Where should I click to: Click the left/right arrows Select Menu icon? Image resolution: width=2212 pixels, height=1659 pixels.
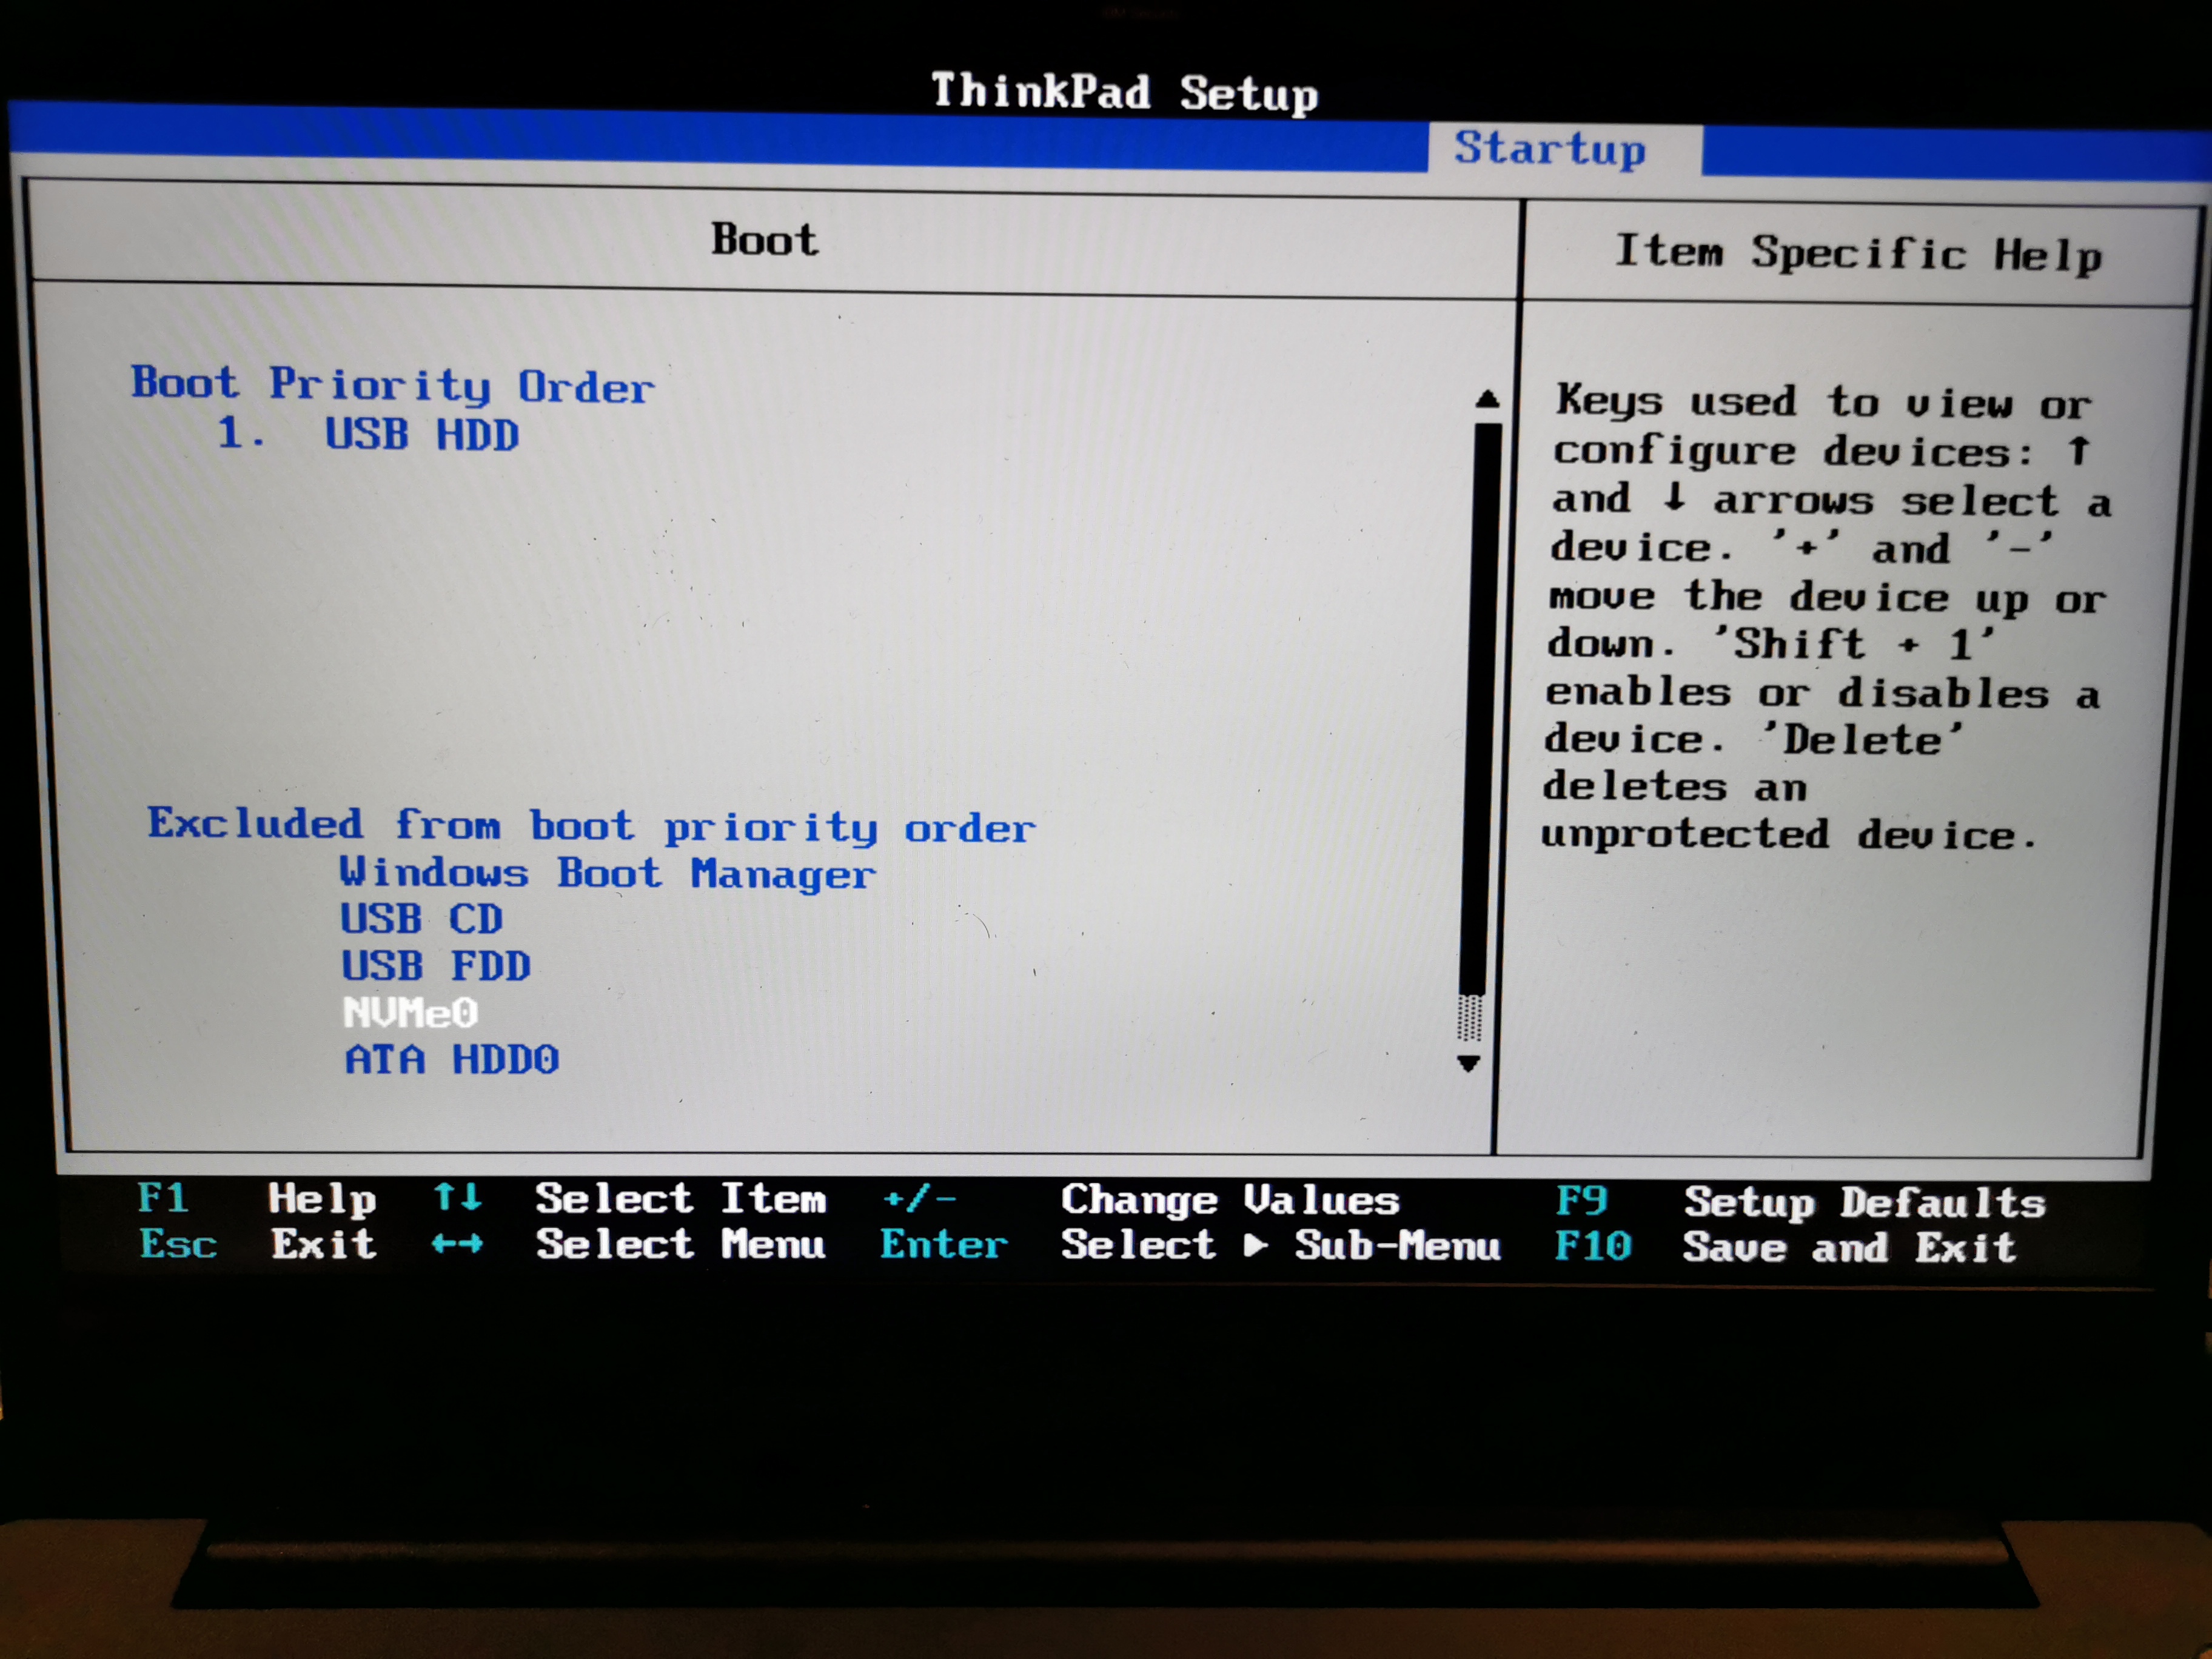(457, 1244)
